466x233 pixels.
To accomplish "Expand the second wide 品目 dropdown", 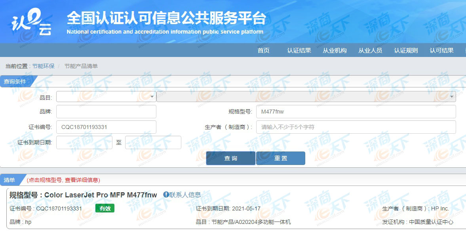I will tap(306, 97).
